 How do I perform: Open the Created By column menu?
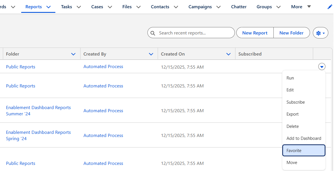(151, 54)
